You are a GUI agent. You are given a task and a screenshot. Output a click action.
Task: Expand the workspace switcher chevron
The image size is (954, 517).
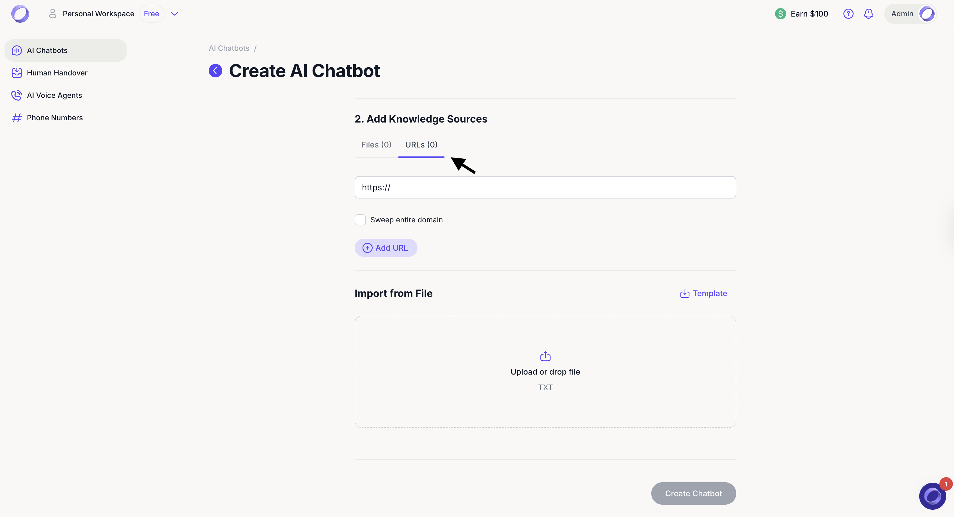pos(175,14)
